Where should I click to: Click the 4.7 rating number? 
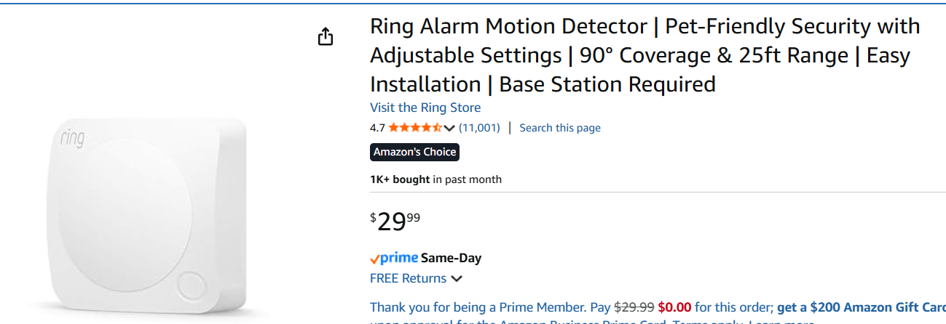[377, 128]
